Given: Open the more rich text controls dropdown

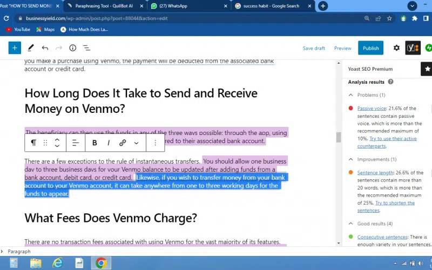Looking at the screenshot, I should click(x=136, y=143).
